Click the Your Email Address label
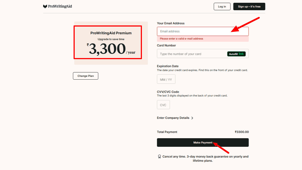This screenshot has height=170, width=302. (x=171, y=23)
